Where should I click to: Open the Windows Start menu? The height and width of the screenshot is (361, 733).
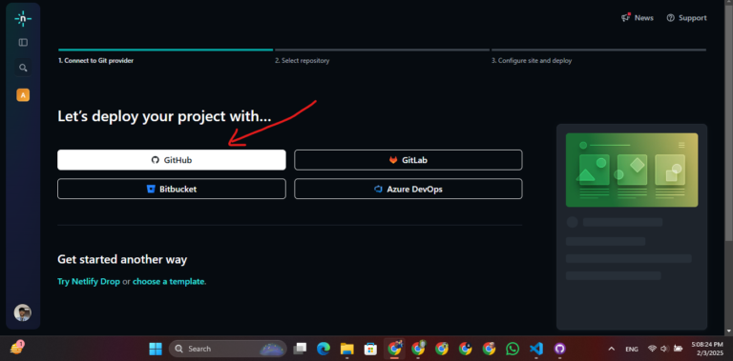pos(156,349)
